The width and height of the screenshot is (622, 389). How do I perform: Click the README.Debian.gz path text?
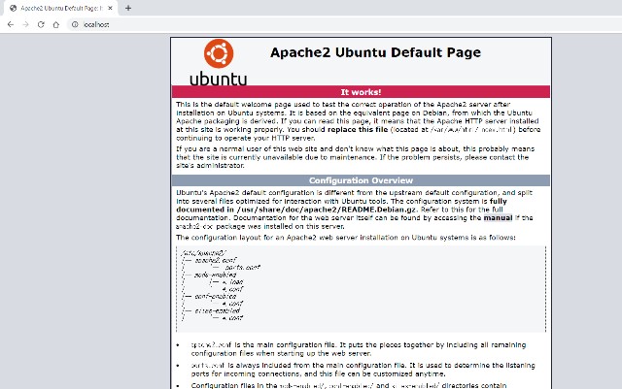[x=327, y=210]
